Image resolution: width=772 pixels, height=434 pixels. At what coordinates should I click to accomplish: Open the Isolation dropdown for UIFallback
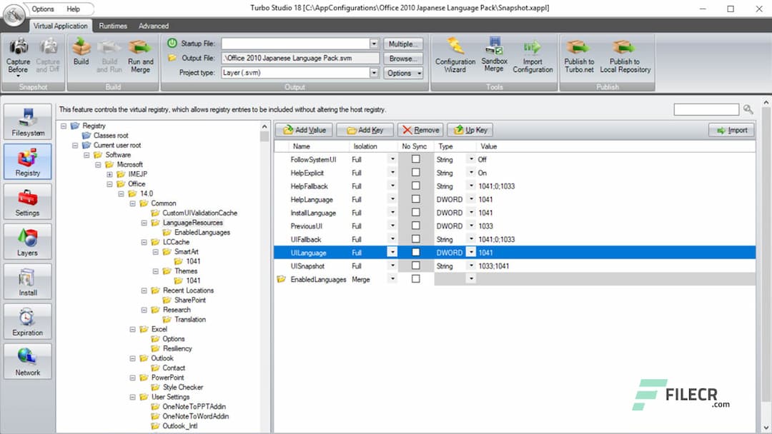[391, 239]
